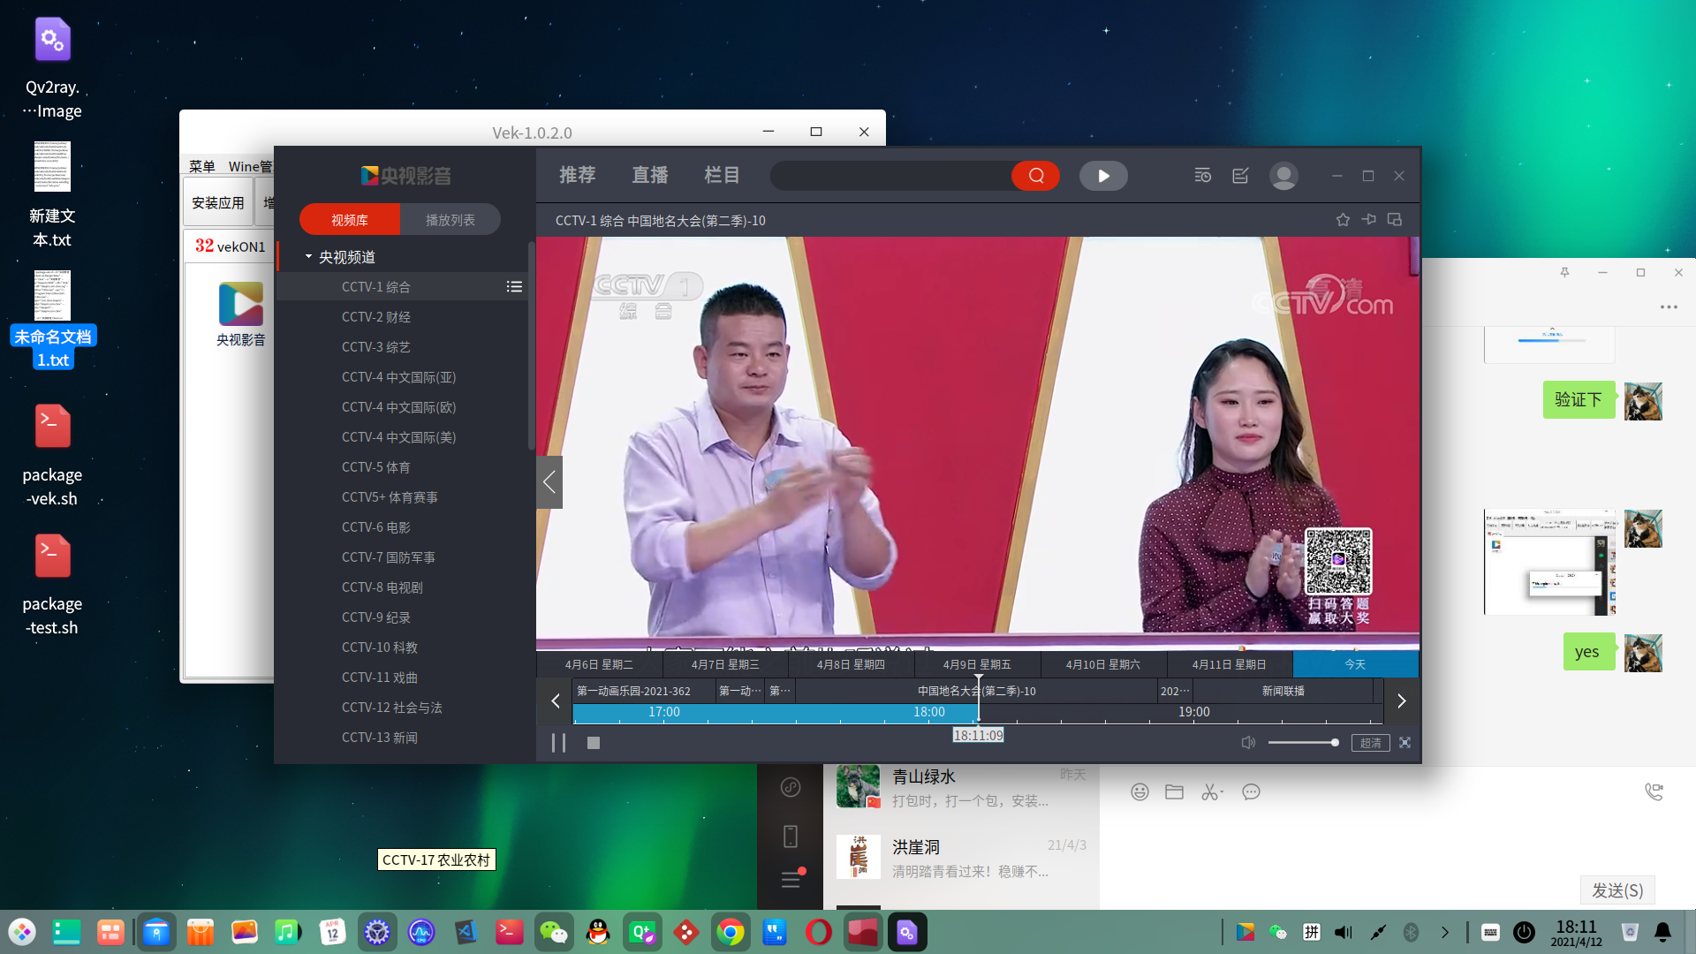Open the playback history icon

coord(1202,176)
